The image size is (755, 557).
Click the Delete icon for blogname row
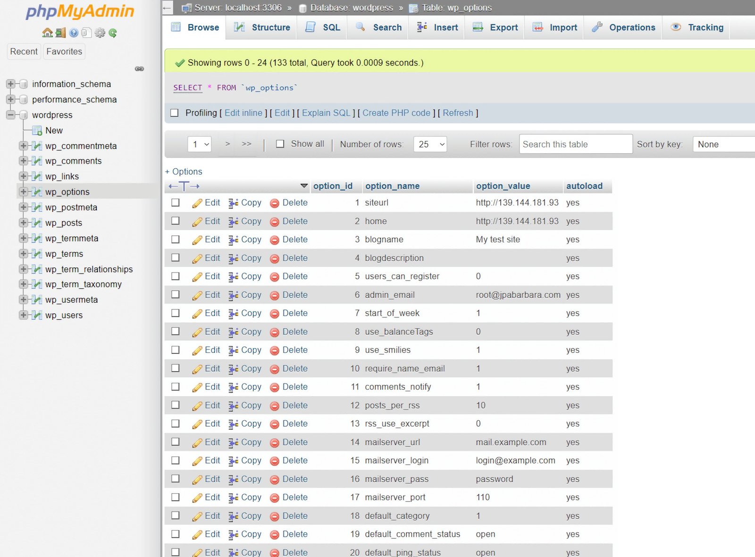(x=274, y=240)
